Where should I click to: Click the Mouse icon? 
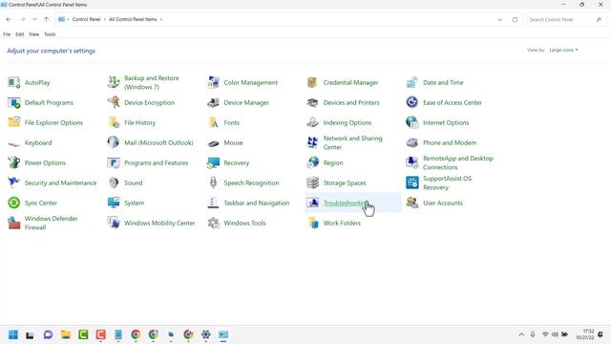[213, 143]
